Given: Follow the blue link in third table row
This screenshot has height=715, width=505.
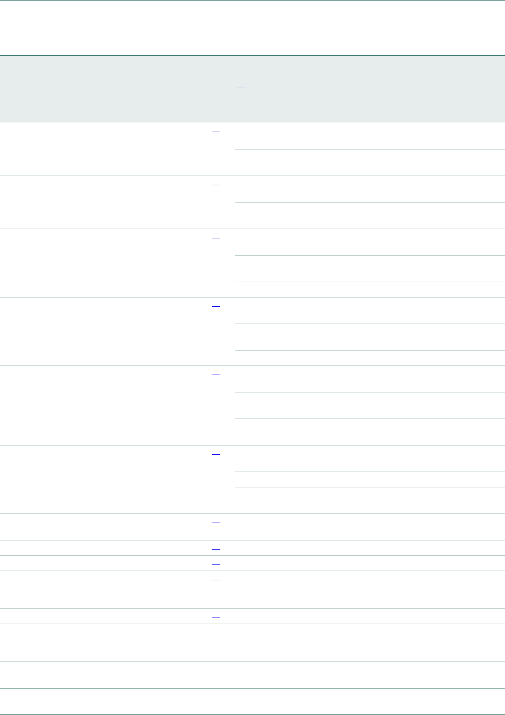Looking at the screenshot, I should [215, 237].
